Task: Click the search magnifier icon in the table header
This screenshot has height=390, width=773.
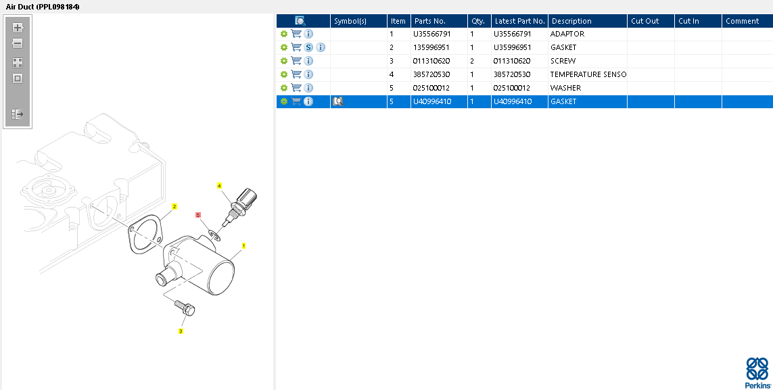Action: [x=300, y=21]
